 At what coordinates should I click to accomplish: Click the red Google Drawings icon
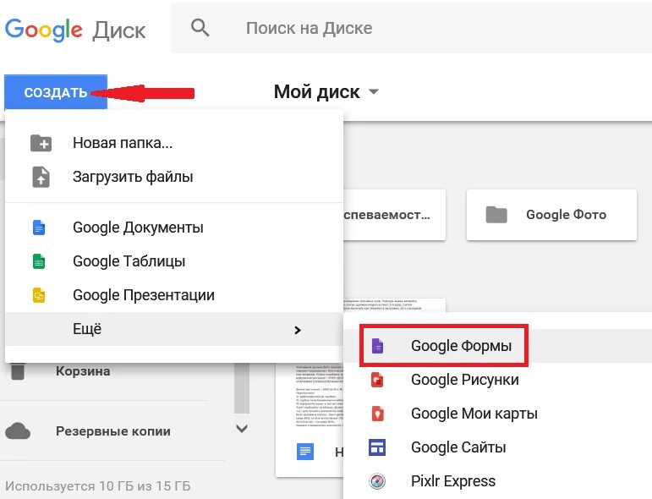pos(377,380)
